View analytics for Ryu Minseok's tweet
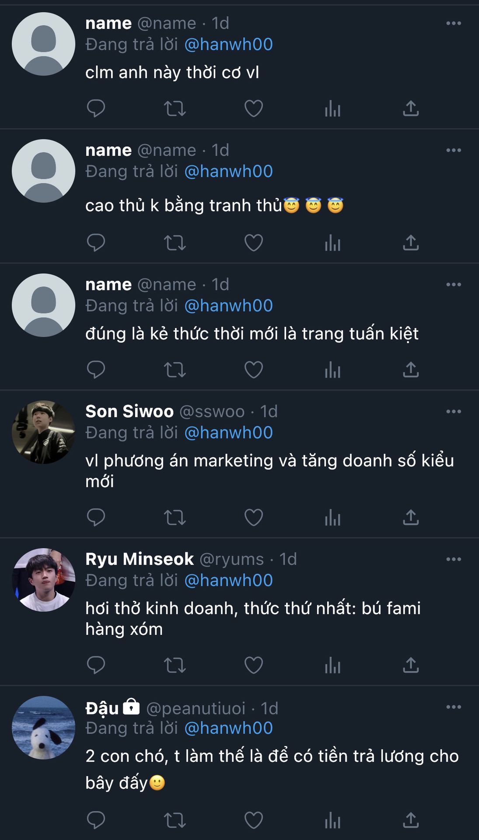479x840 pixels. point(332,665)
